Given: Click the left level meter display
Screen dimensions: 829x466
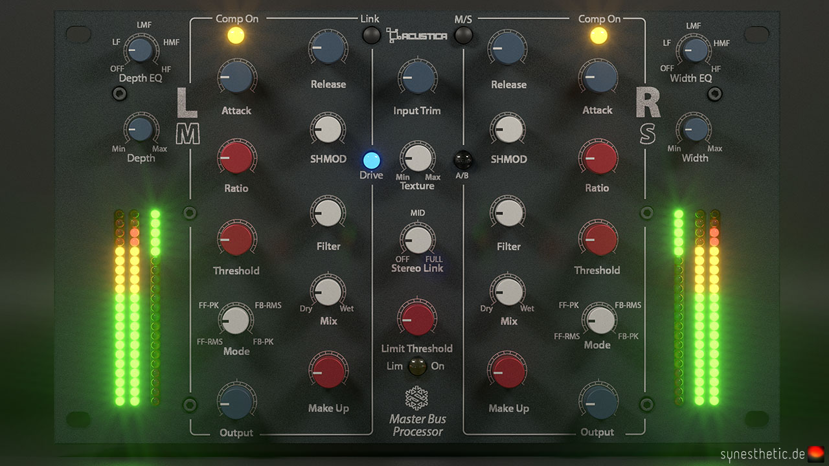Looking at the screenshot, I should (x=137, y=307).
